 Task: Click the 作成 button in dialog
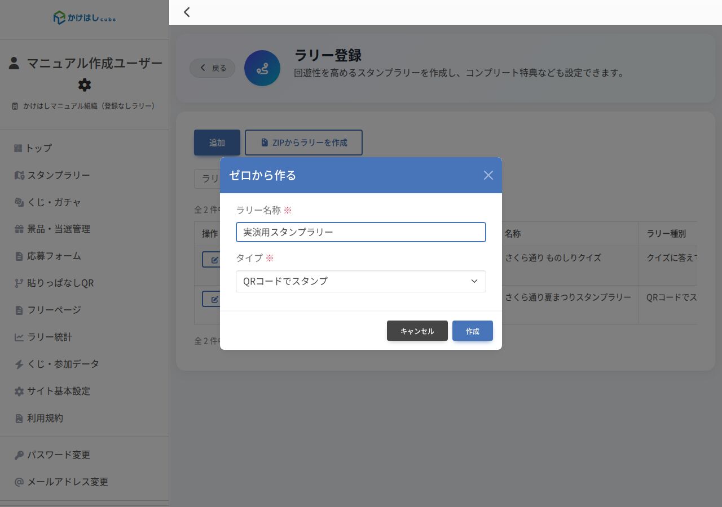pyautogui.click(x=473, y=331)
